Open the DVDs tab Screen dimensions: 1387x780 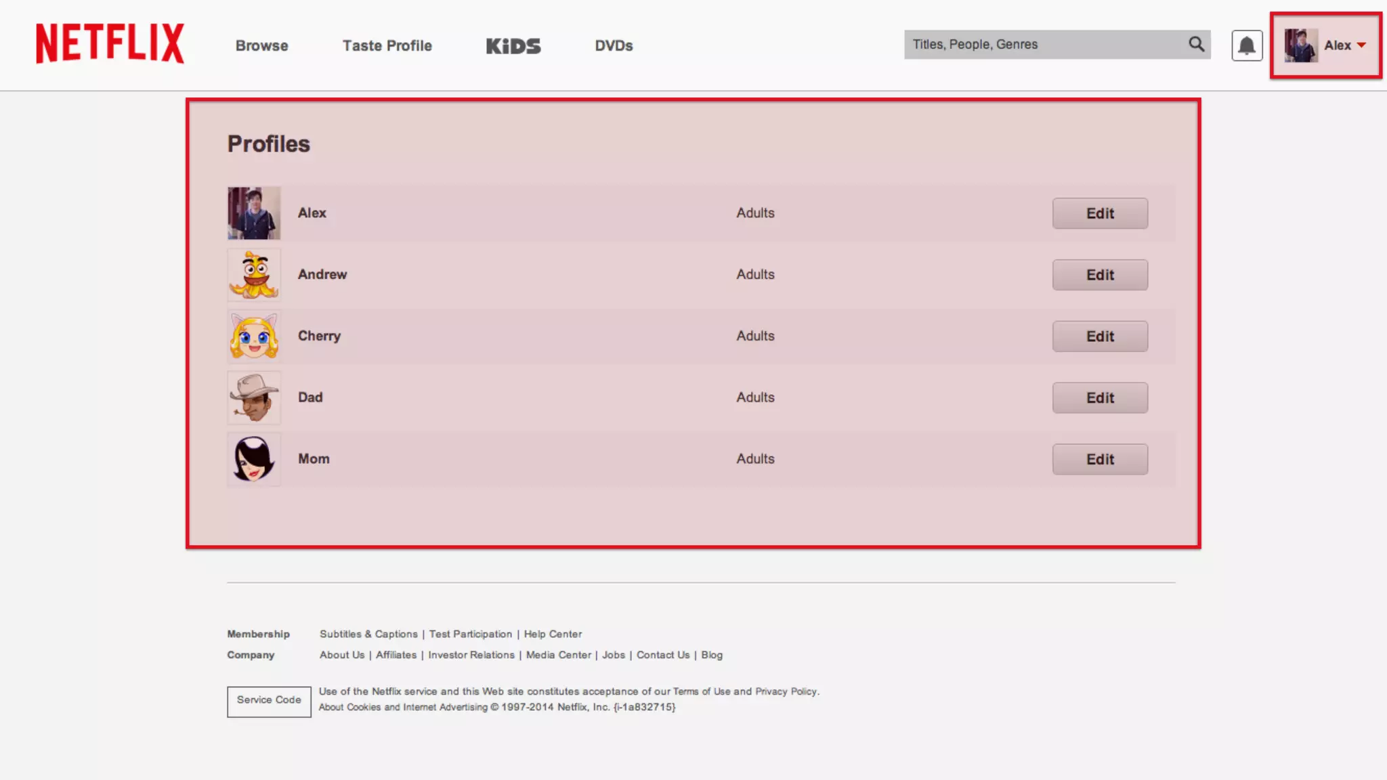614,46
